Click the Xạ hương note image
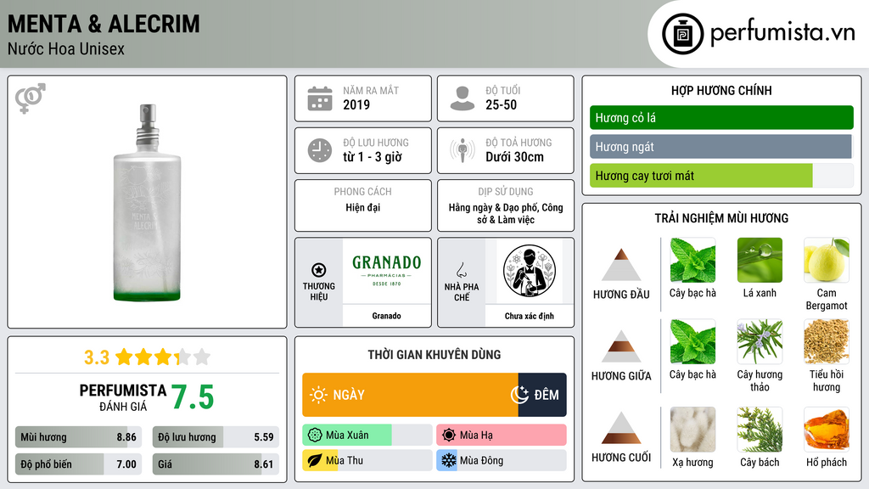 692,430
